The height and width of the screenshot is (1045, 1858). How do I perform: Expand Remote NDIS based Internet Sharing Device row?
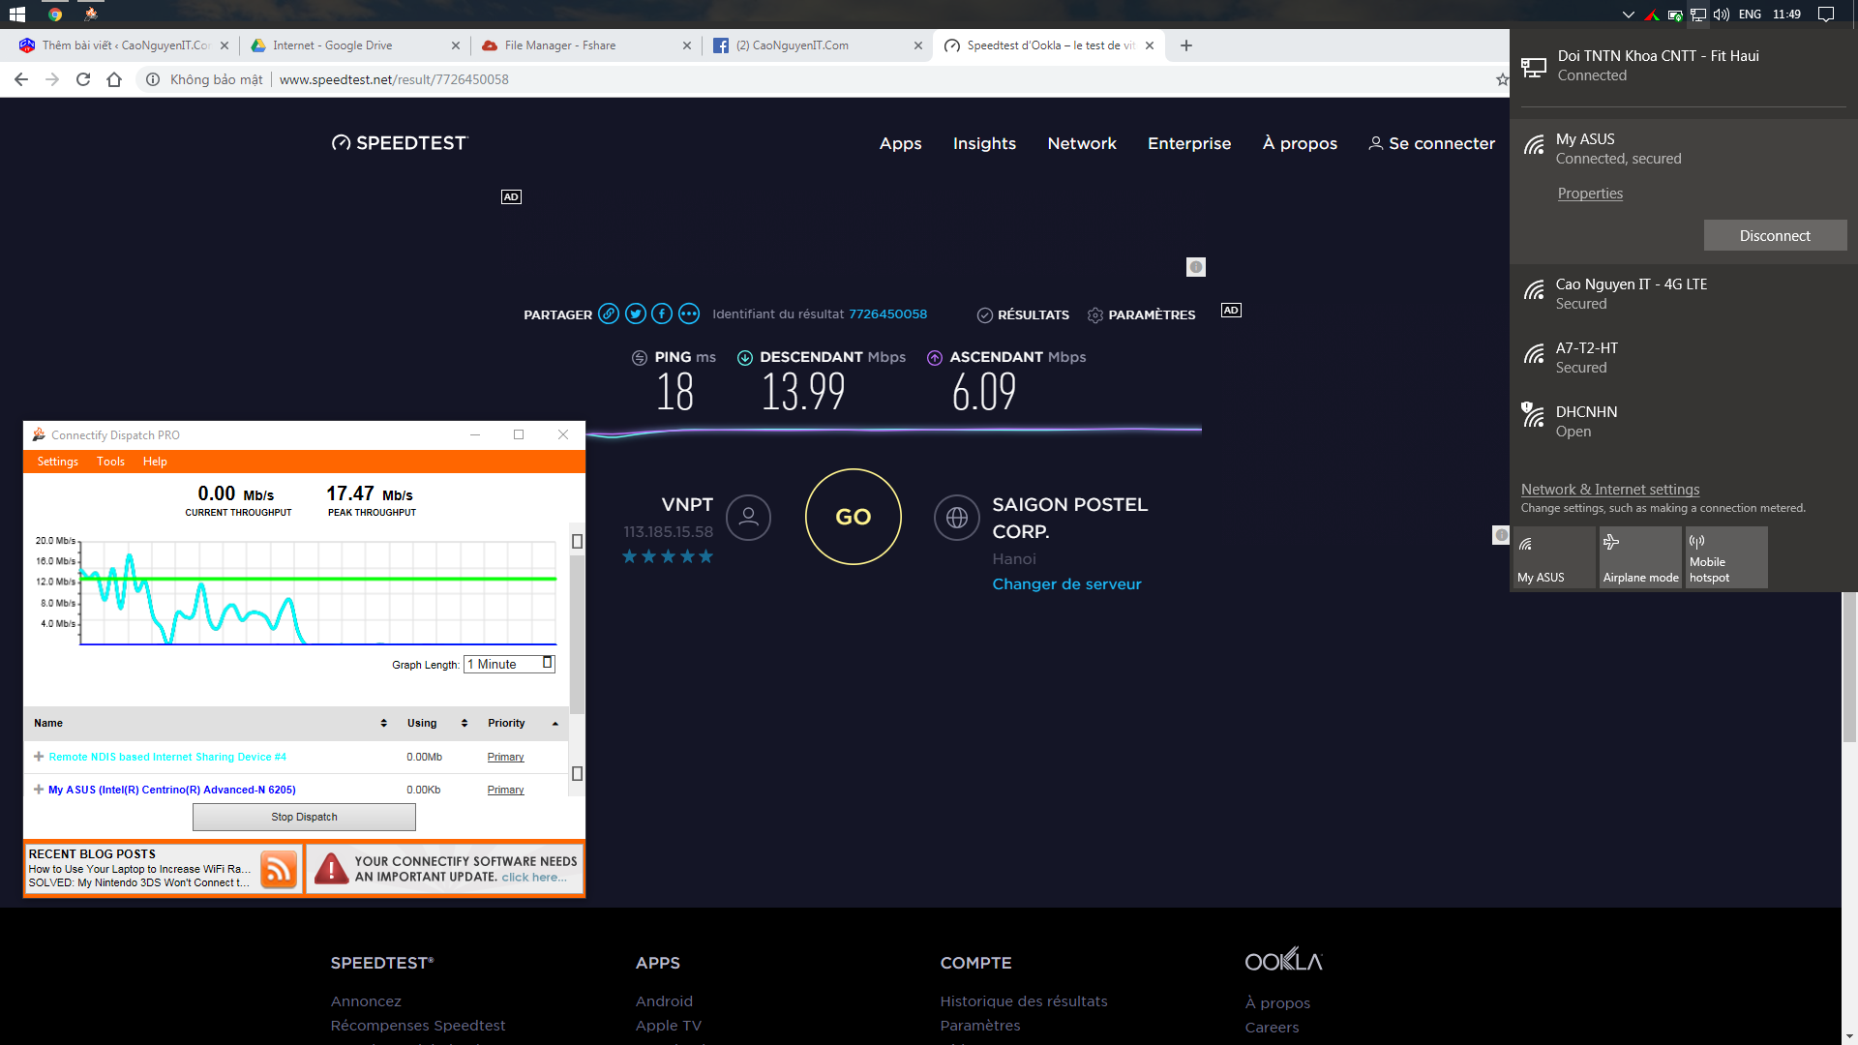coord(39,757)
